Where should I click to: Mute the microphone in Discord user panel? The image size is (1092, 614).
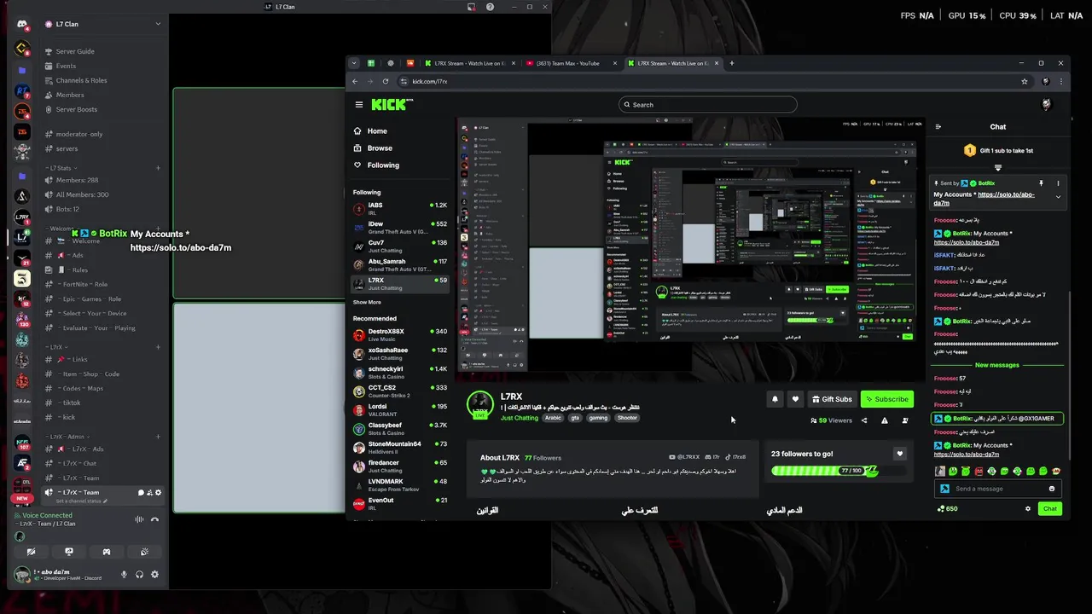click(124, 575)
